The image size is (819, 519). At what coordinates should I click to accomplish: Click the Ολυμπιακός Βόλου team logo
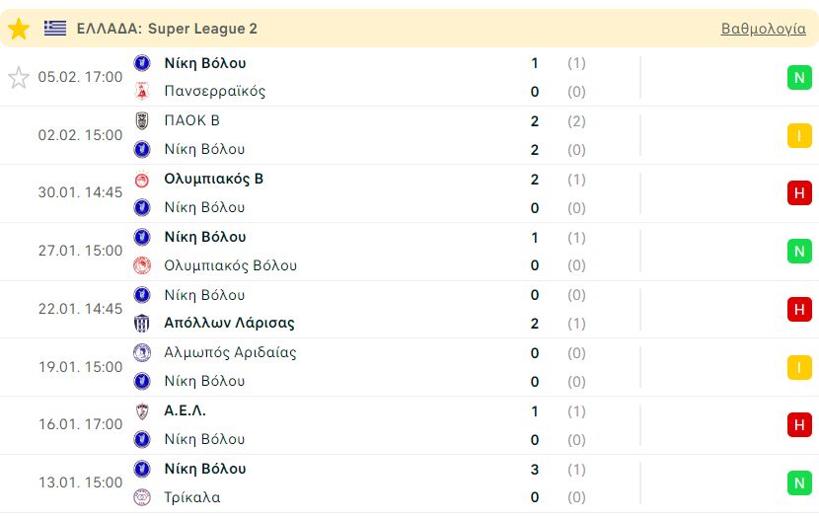[x=142, y=265]
